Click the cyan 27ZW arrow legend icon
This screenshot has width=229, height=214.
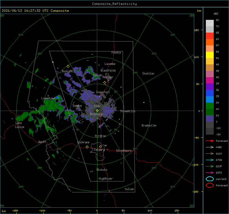click(x=210, y=160)
